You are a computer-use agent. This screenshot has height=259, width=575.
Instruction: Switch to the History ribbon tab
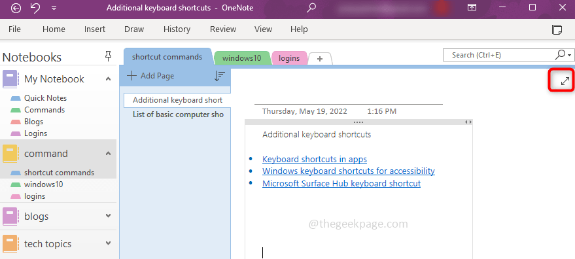[x=177, y=29]
